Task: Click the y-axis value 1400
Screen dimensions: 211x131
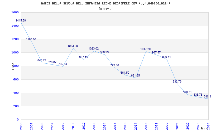Action: 15,26
